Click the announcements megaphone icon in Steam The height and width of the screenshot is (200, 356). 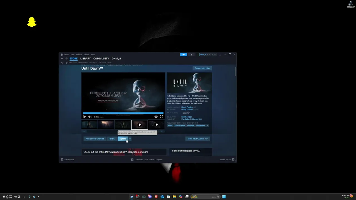point(183,54)
